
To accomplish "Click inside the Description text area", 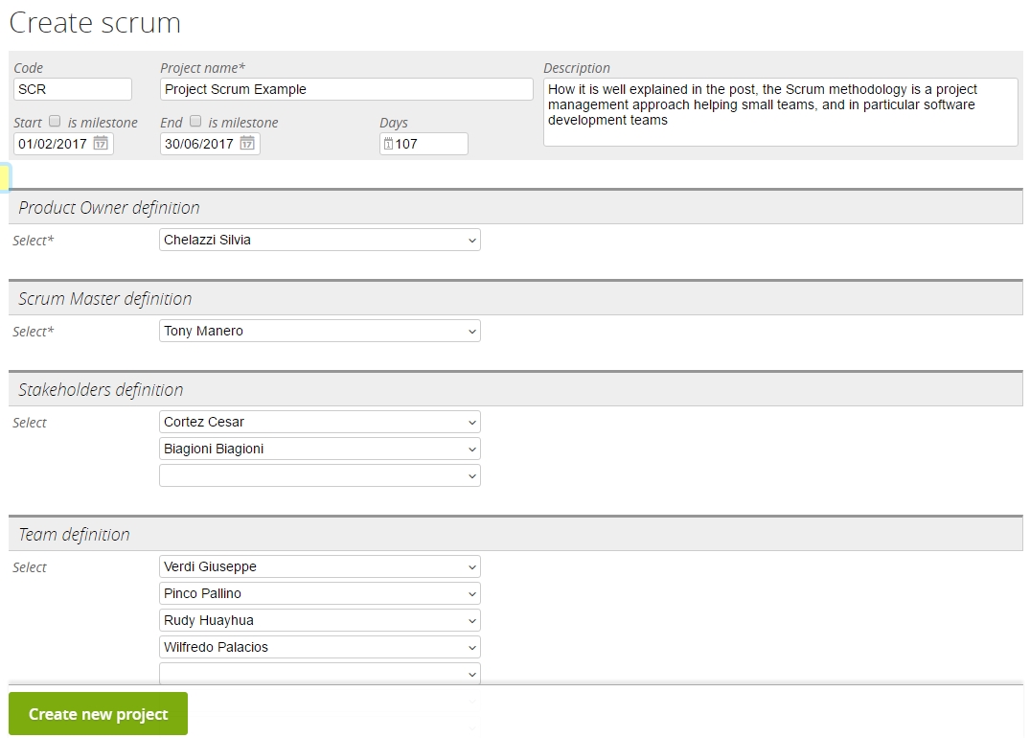I will [780, 112].
